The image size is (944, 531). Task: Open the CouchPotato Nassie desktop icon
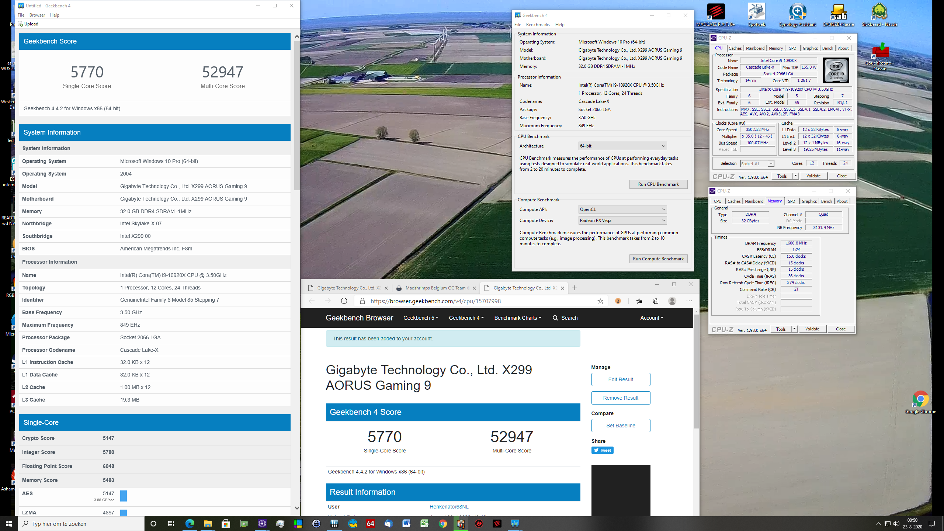879,56
